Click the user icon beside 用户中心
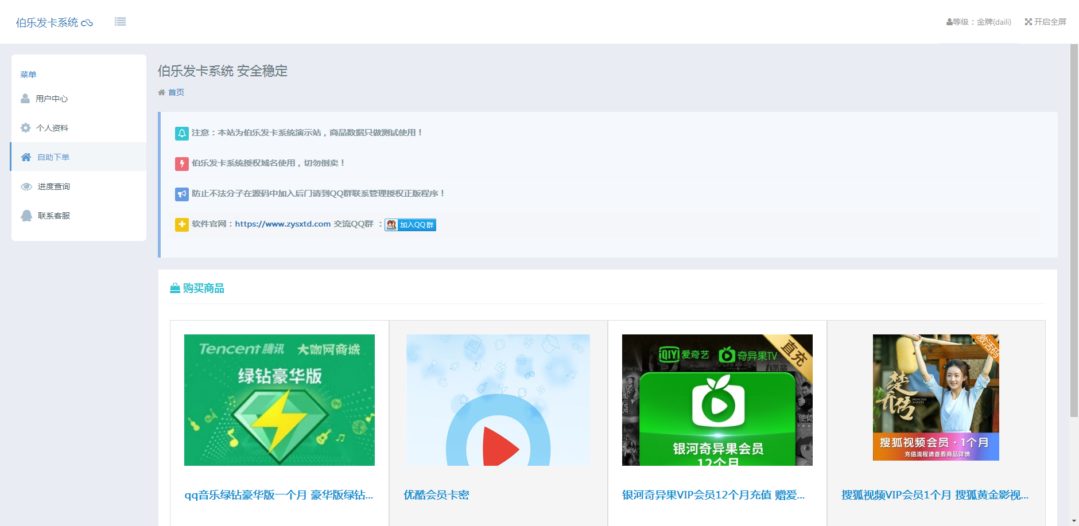The width and height of the screenshot is (1079, 526). pyautogui.click(x=25, y=98)
